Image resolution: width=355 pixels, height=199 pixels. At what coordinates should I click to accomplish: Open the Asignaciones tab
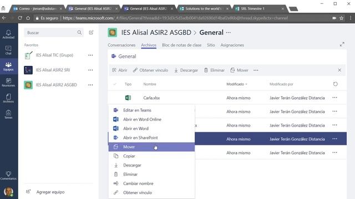tap(232, 45)
